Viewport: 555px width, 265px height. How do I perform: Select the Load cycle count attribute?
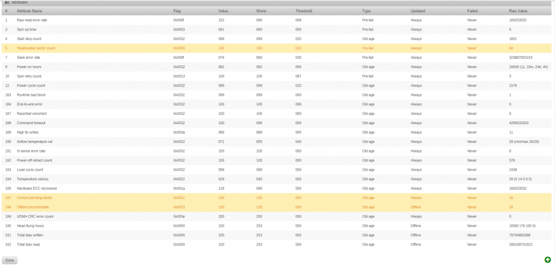coord(30,170)
